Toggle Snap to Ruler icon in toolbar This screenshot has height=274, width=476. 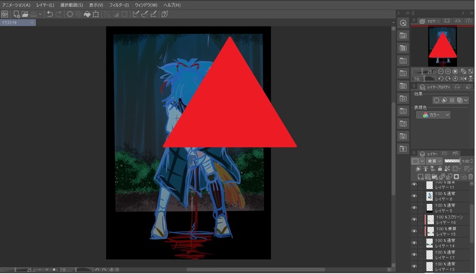pos(136,14)
